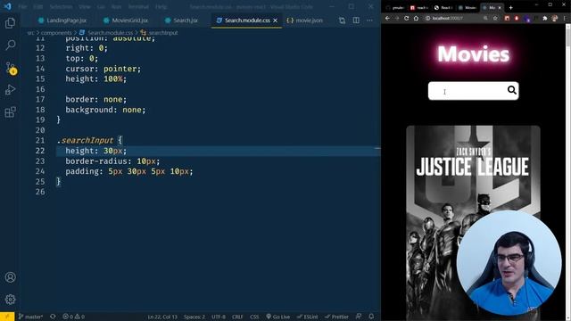Bookmark this page with the star icon

495,18
